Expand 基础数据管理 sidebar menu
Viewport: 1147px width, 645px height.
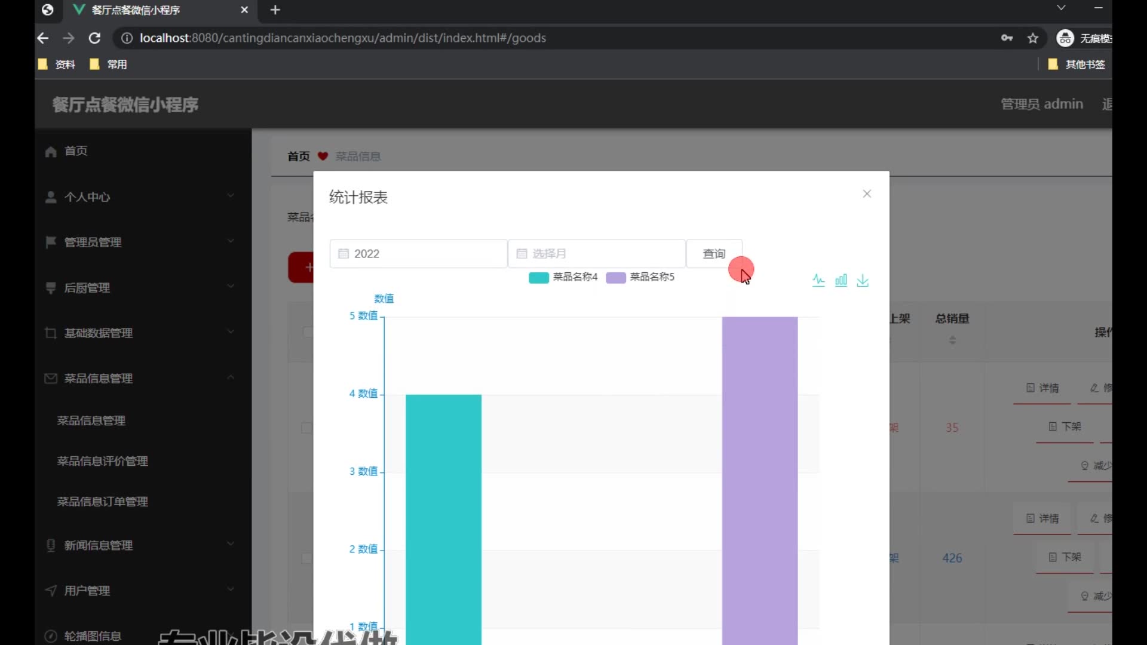pyautogui.click(x=143, y=333)
